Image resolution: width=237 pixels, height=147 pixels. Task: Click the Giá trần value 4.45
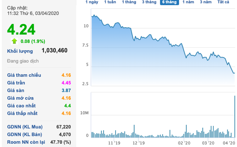click(66, 83)
